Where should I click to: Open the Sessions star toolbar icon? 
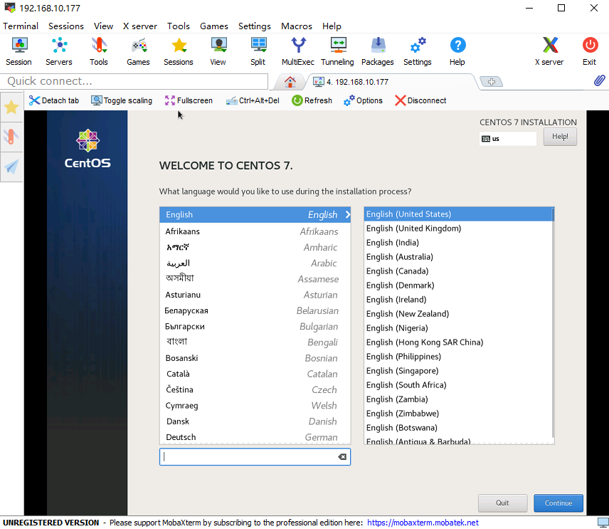click(x=179, y=51)
